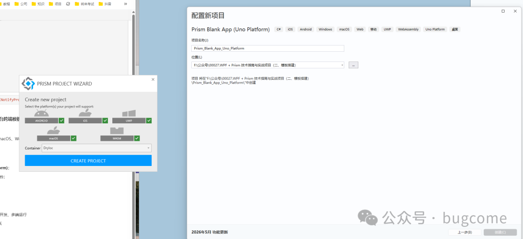Click the Prism Blank App (Uno Platform) title
This screenshot has width=523, height=239.
click(x=231, y=30)
